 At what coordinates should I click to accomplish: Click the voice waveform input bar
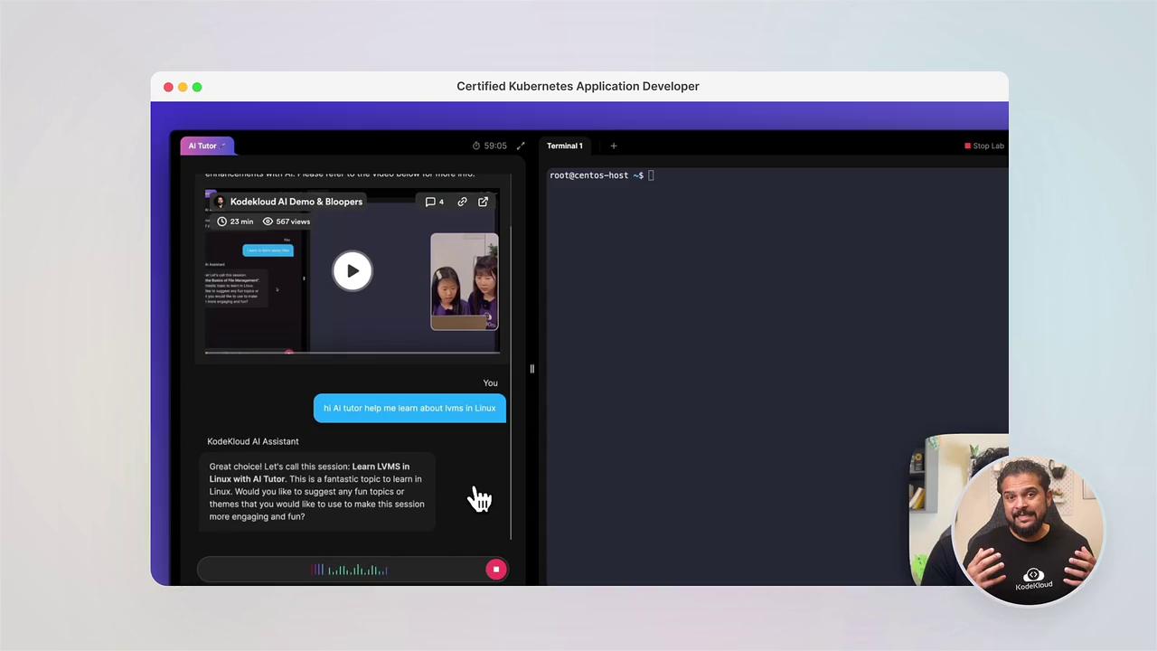click(353, 570)
